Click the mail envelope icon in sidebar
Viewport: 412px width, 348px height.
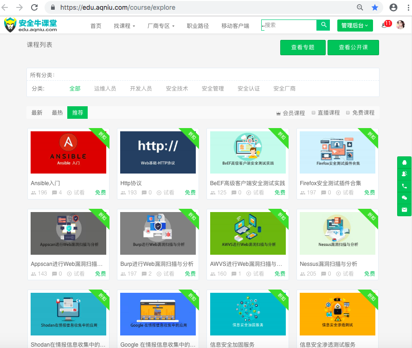[x=405, y=210]
